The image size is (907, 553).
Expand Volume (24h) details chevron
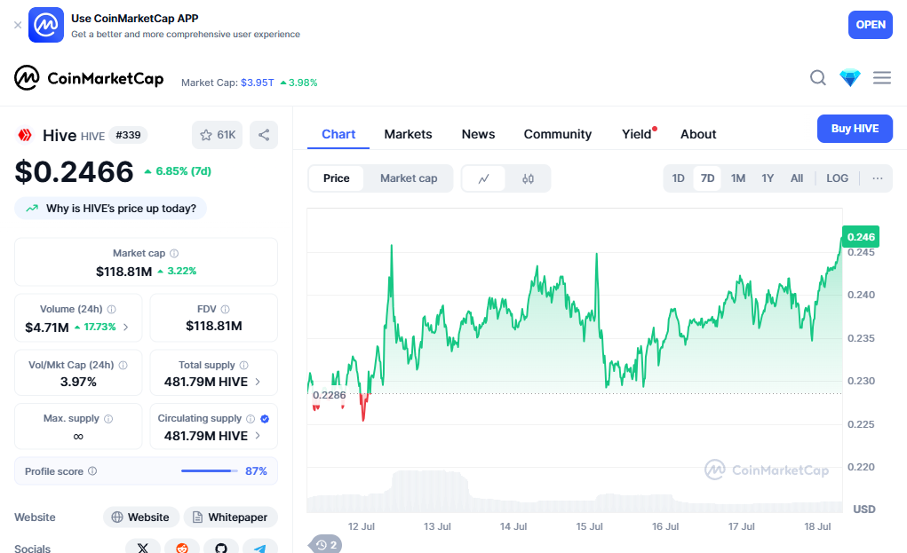coord(125,327)
